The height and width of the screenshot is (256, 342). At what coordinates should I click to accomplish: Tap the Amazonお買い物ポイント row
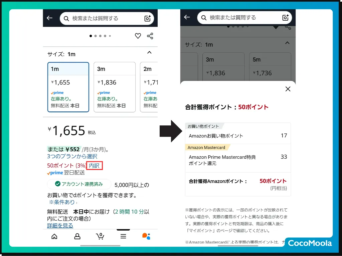(x=238, y=136)
